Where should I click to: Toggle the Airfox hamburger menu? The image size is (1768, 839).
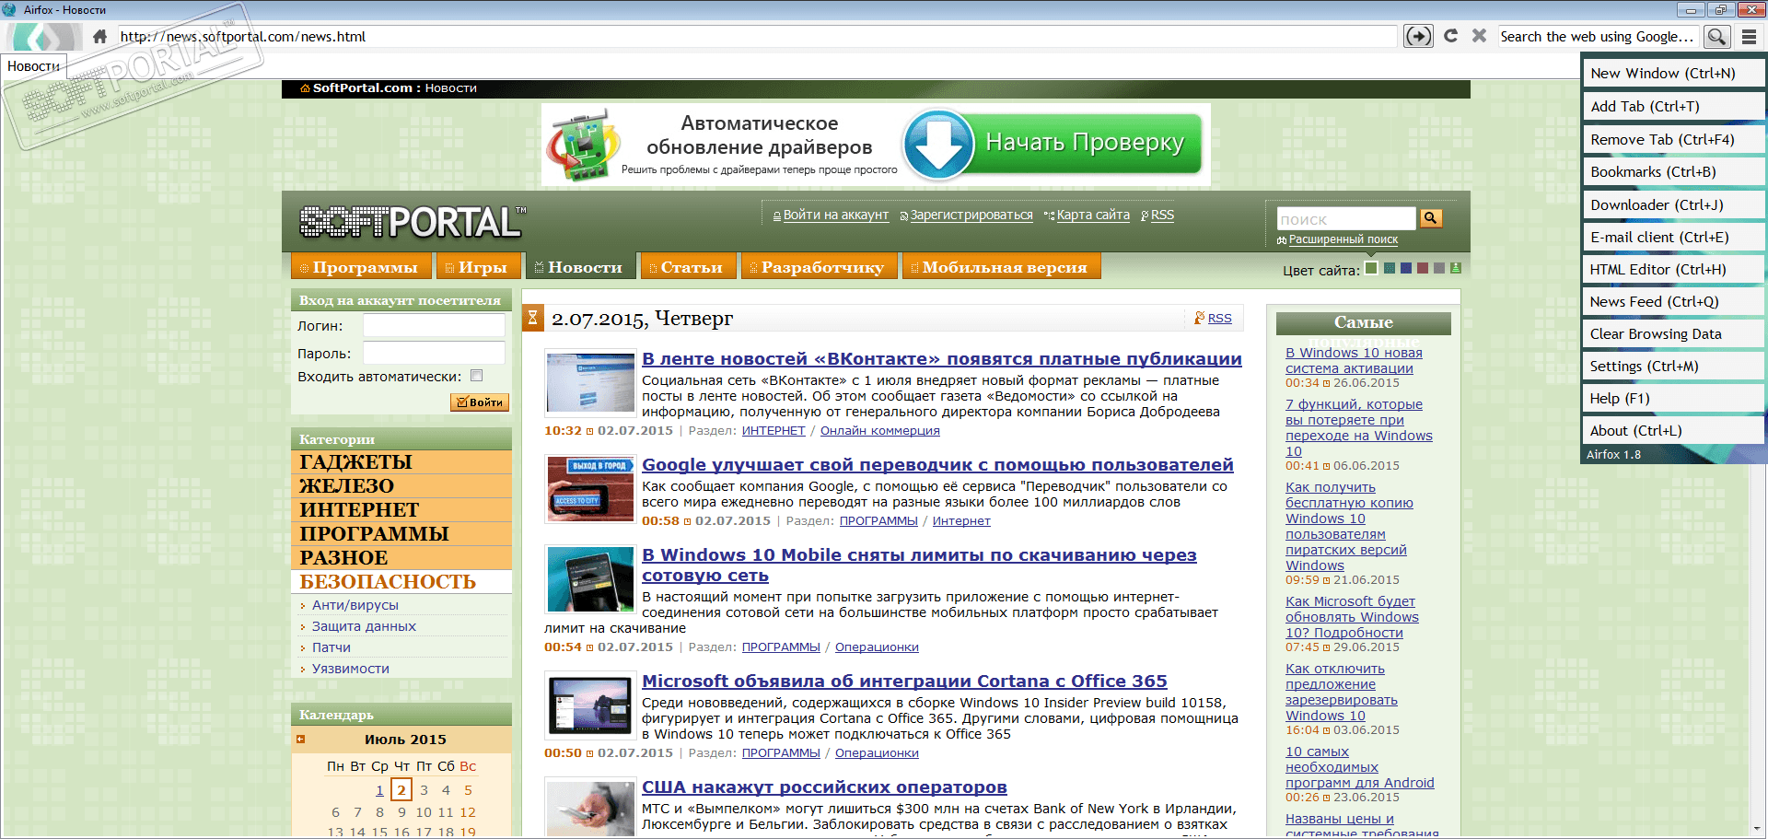(1749, 37)
